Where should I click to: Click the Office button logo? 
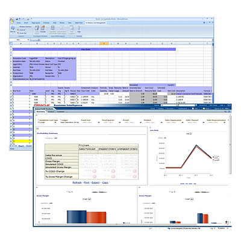pos(12,20)
